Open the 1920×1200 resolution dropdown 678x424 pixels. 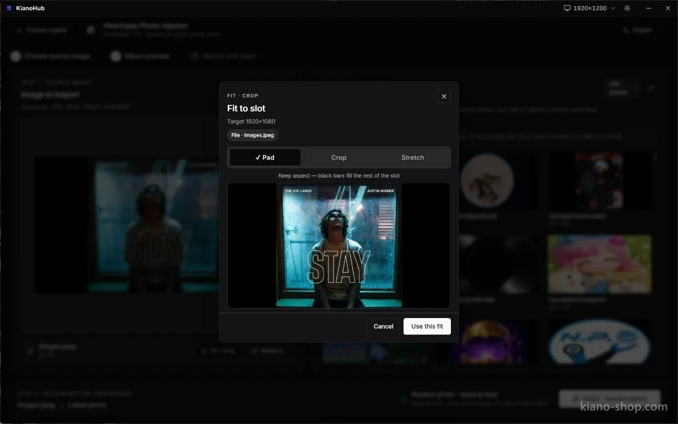pos(590,8)
